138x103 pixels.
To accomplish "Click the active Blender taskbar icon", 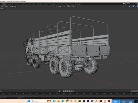I will pyautogui.click(x=105, y=101).
